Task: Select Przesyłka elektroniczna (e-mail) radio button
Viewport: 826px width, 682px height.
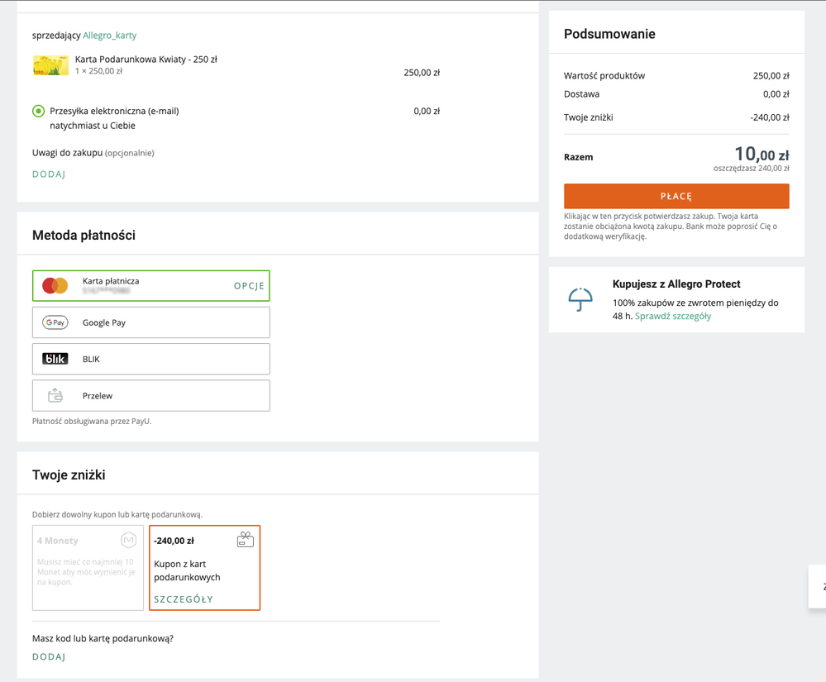Action: tap(39, 111)
